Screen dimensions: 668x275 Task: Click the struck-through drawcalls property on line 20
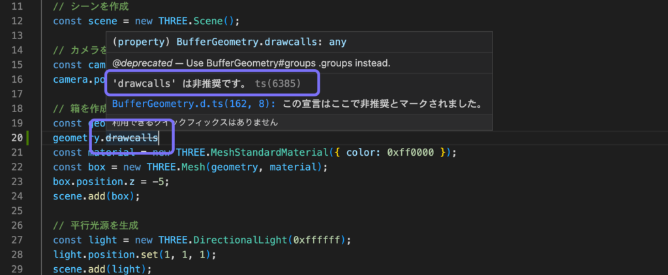pos(132,137)
